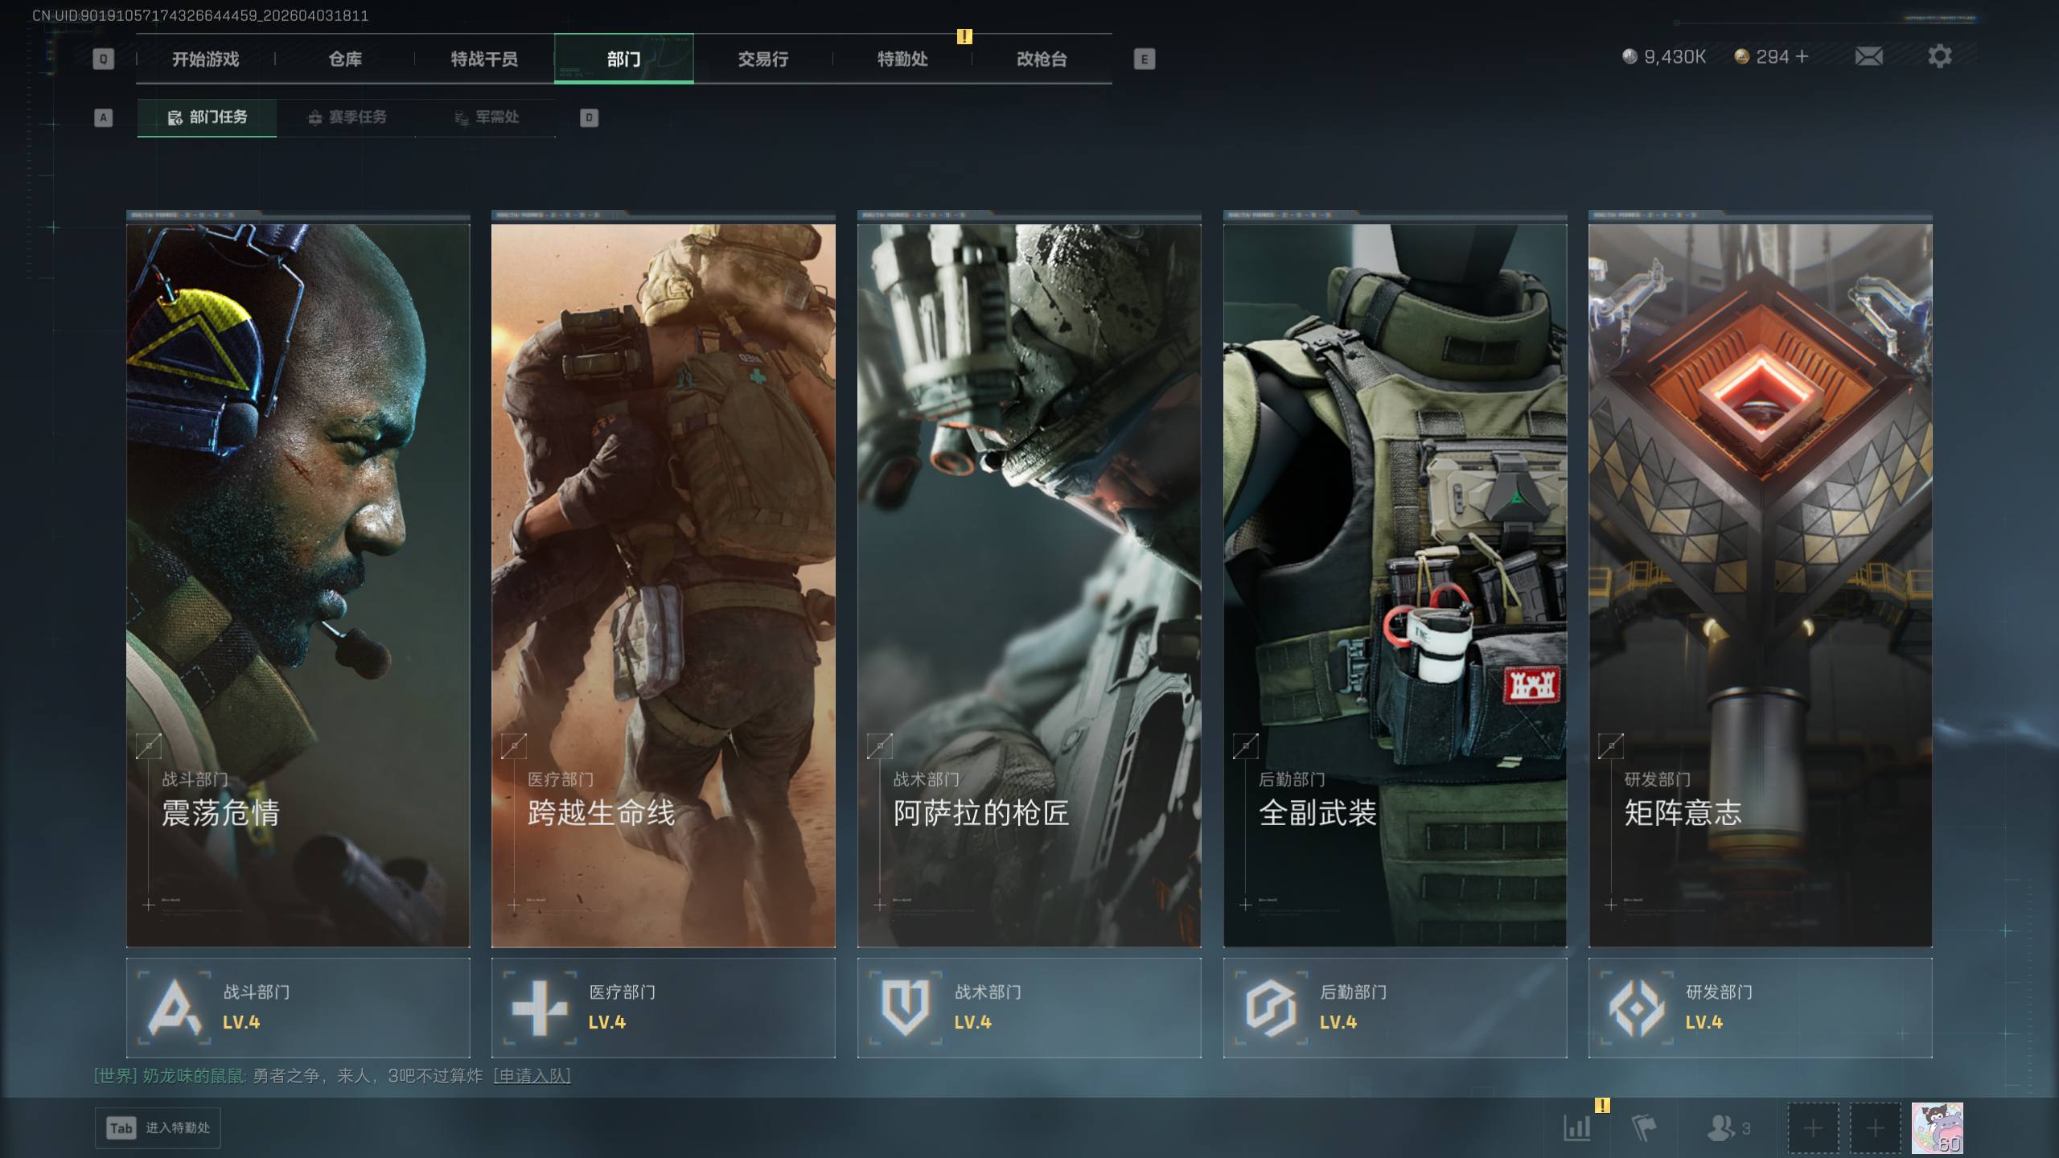Switch to the 仓库 tab
The image size is (2059, 1158).
(345, 59)
